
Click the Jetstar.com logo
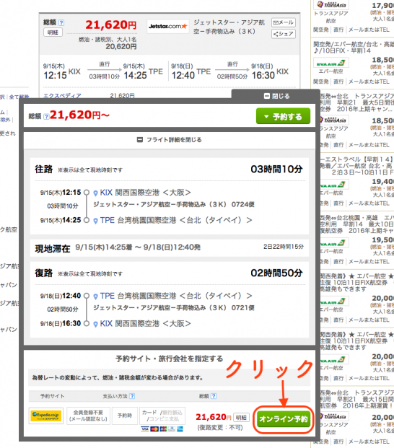(167, 26)
